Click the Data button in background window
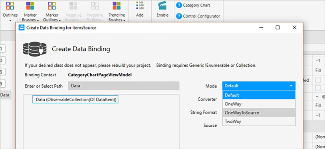 coord(5,95)
